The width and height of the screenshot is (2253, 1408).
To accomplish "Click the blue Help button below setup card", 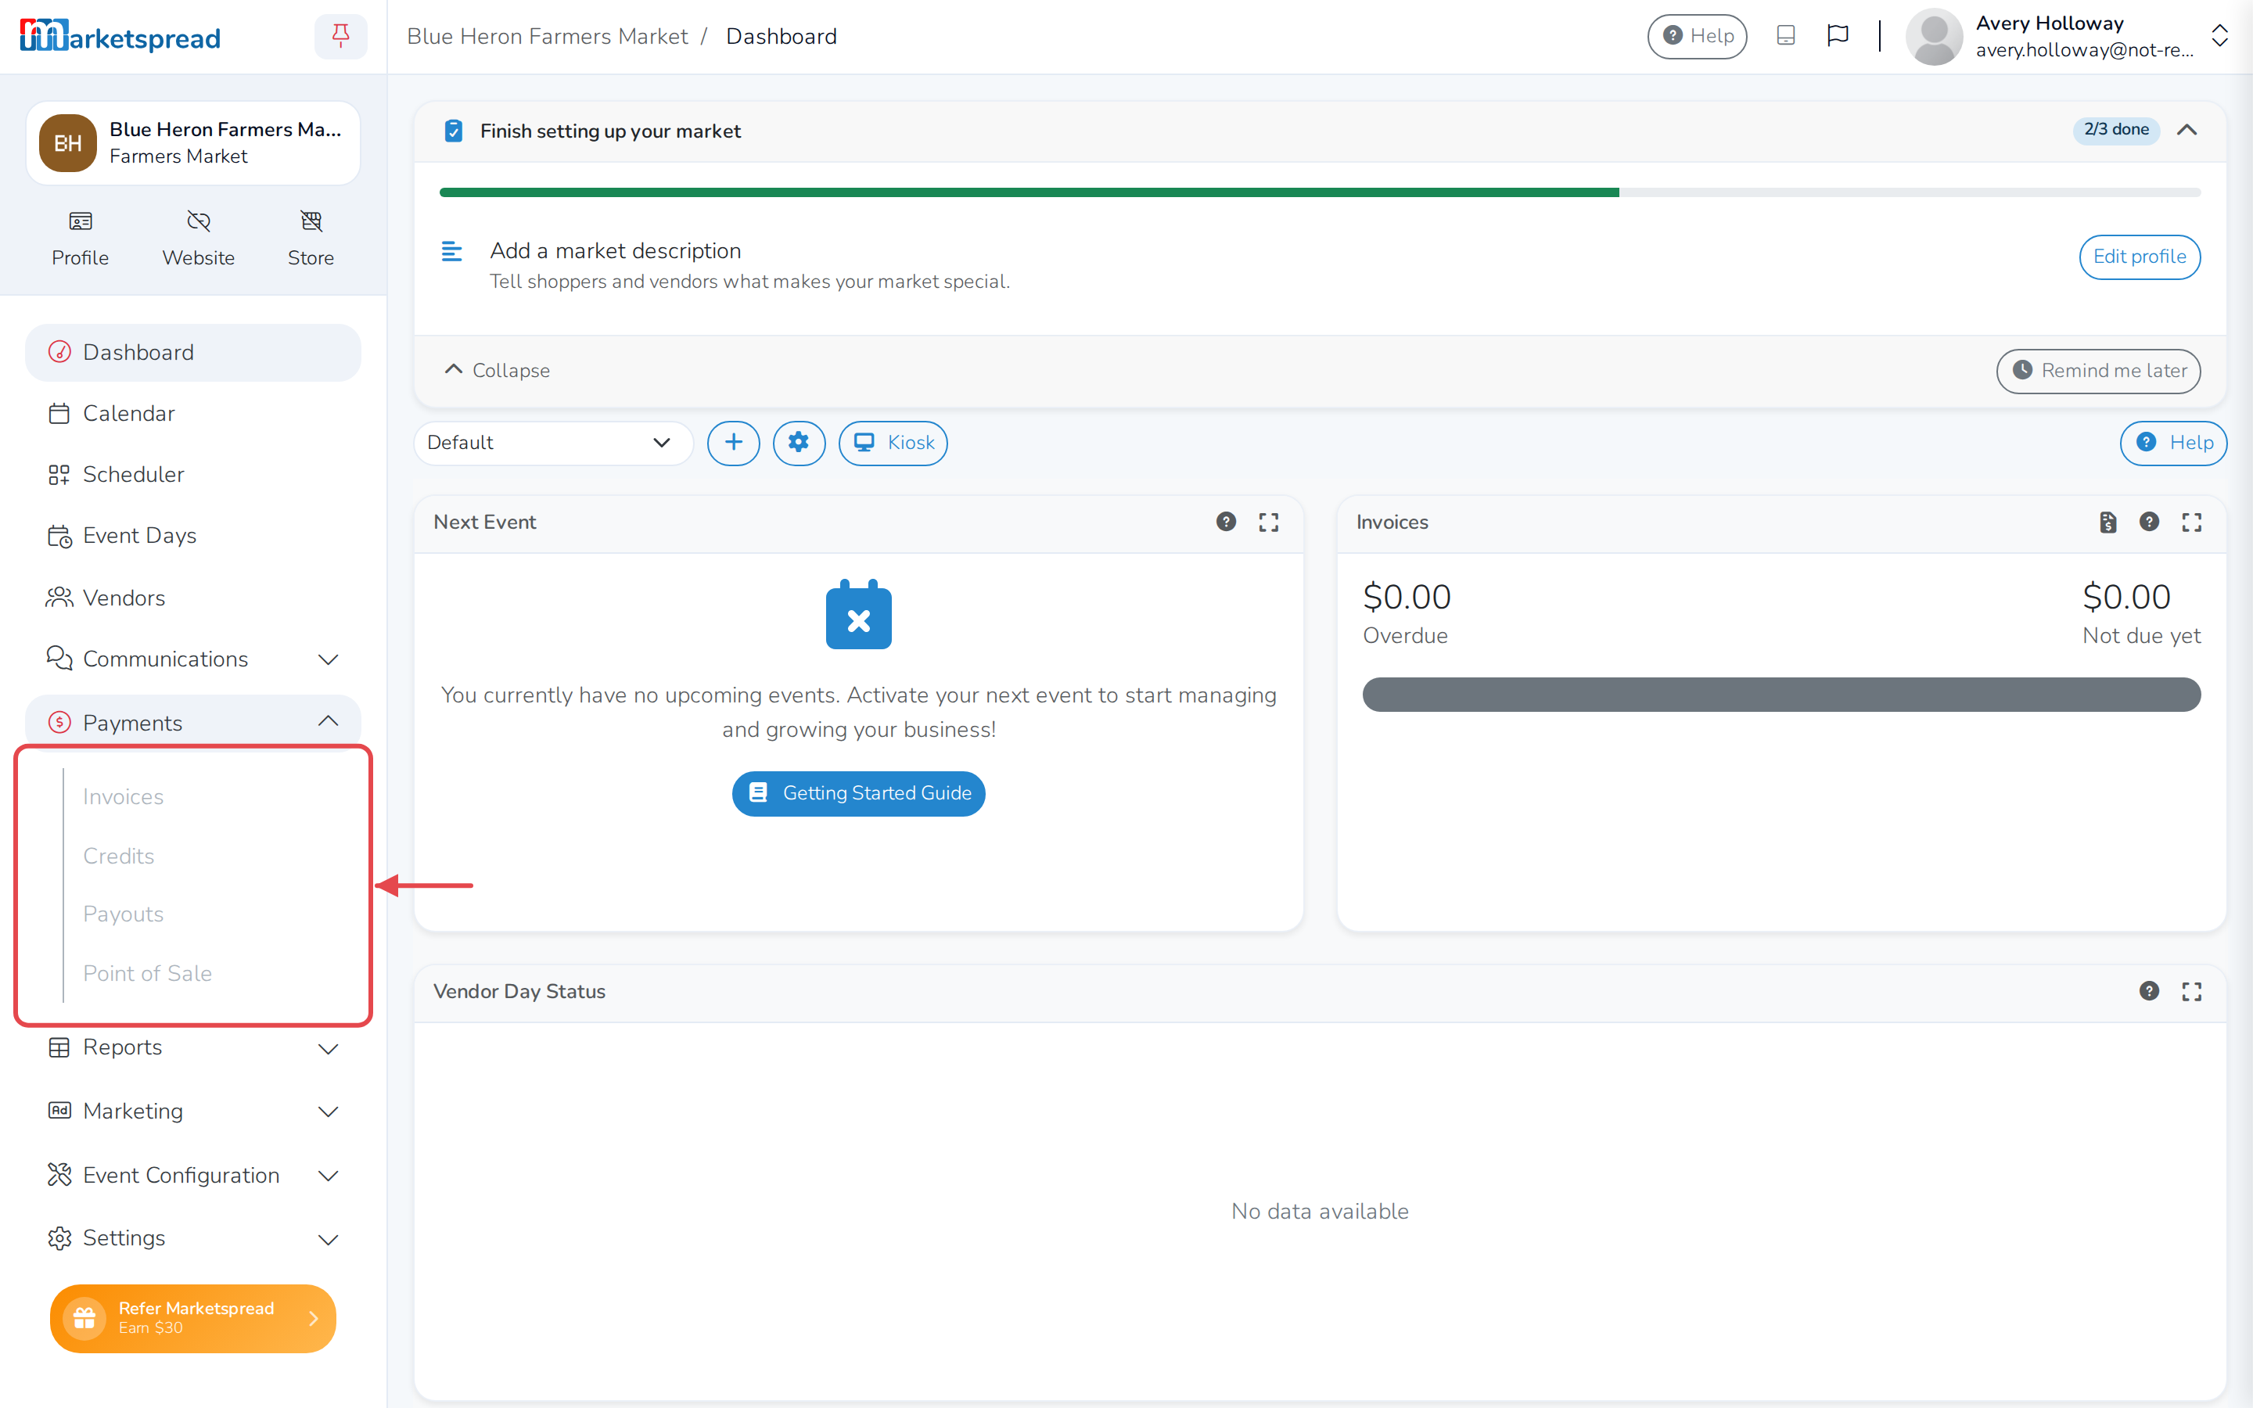I will (x=2173, y=442).
